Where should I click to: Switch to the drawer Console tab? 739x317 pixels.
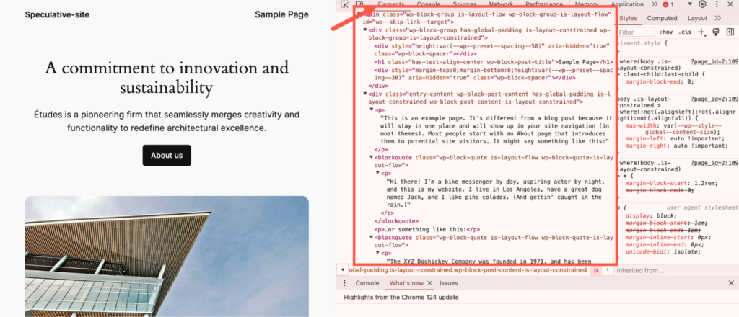pos(367,283)
